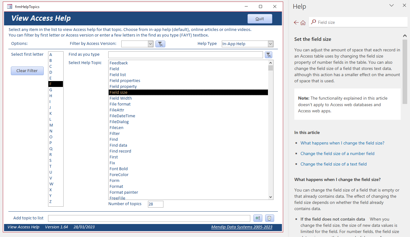
Task: Clear the find-as-you-type filter icon
Action: pyautogui.click(x=269, y=55)
